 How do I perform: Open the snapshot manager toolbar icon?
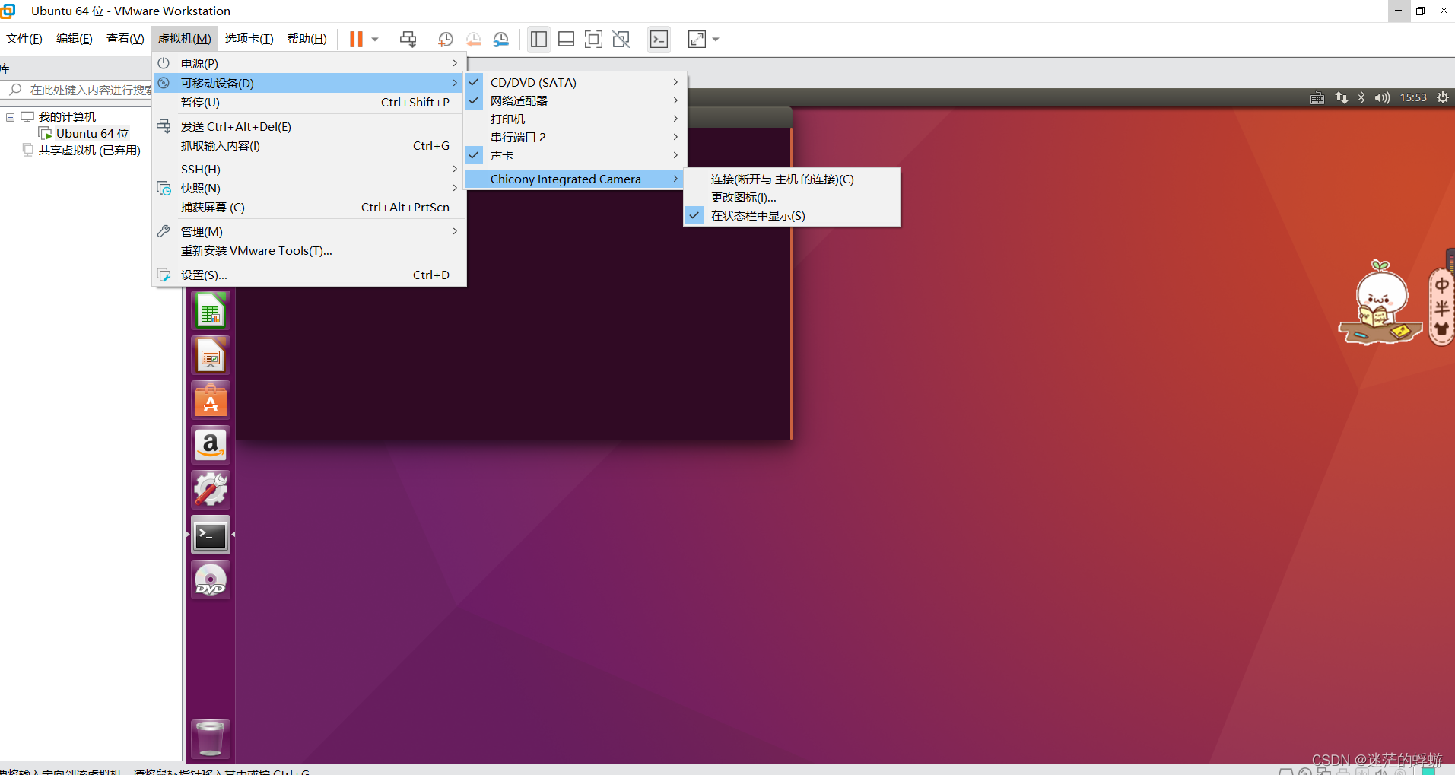pos(500,39)
